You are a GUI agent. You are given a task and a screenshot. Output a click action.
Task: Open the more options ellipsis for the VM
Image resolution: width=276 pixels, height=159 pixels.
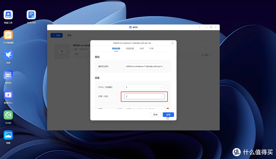[x=211, y=47]
